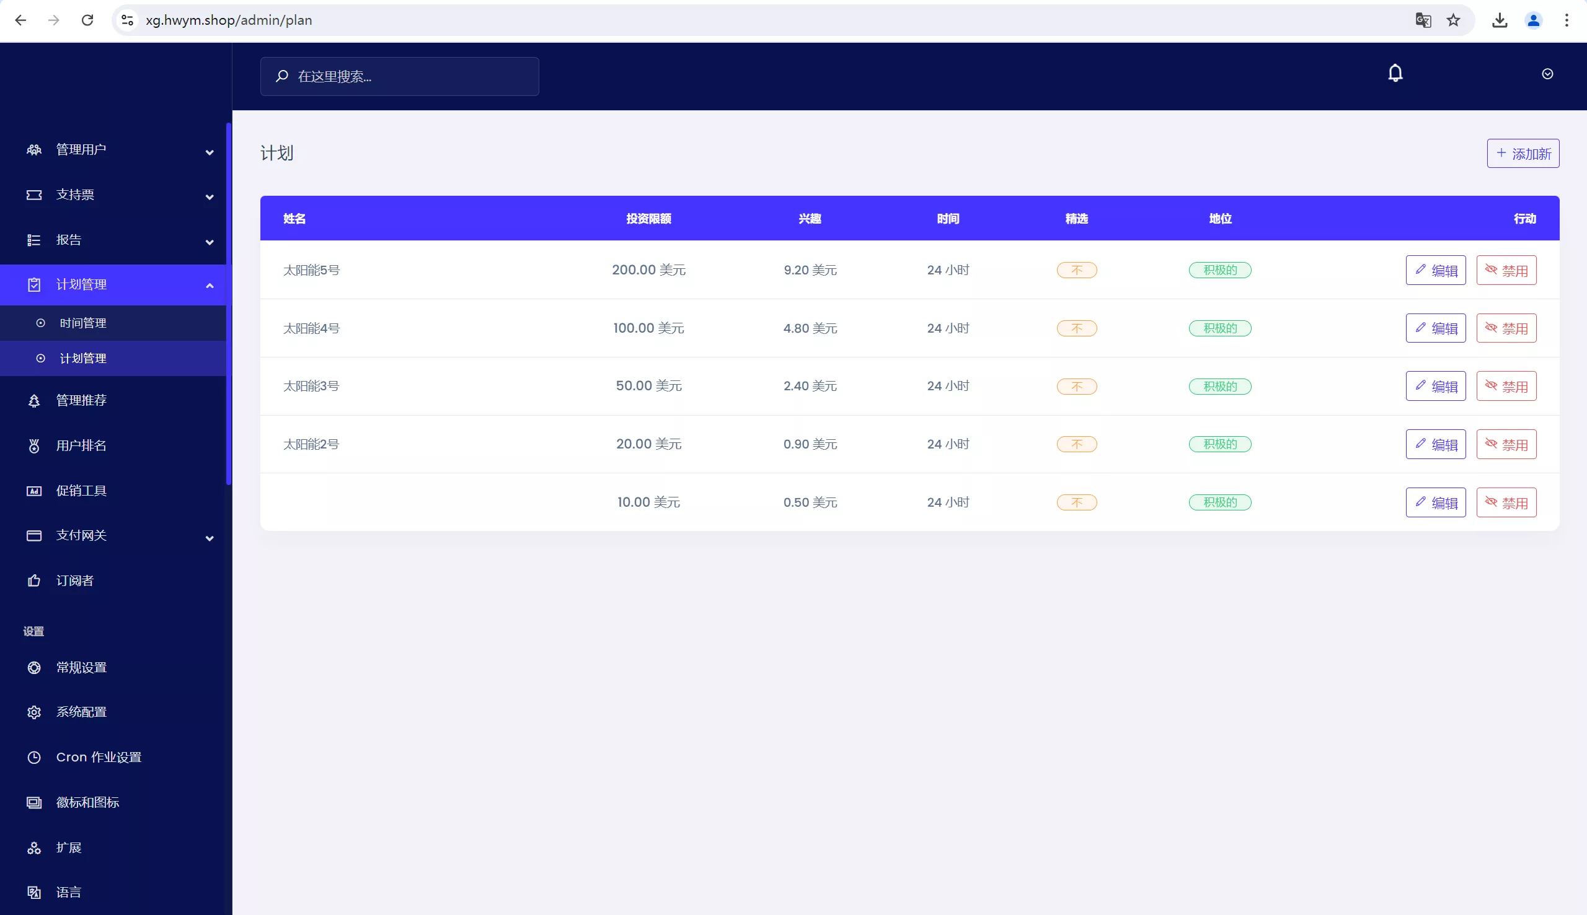Click the 添加新 button
This screenshot has width=1587, height=915.
(x=1523, y=154)
